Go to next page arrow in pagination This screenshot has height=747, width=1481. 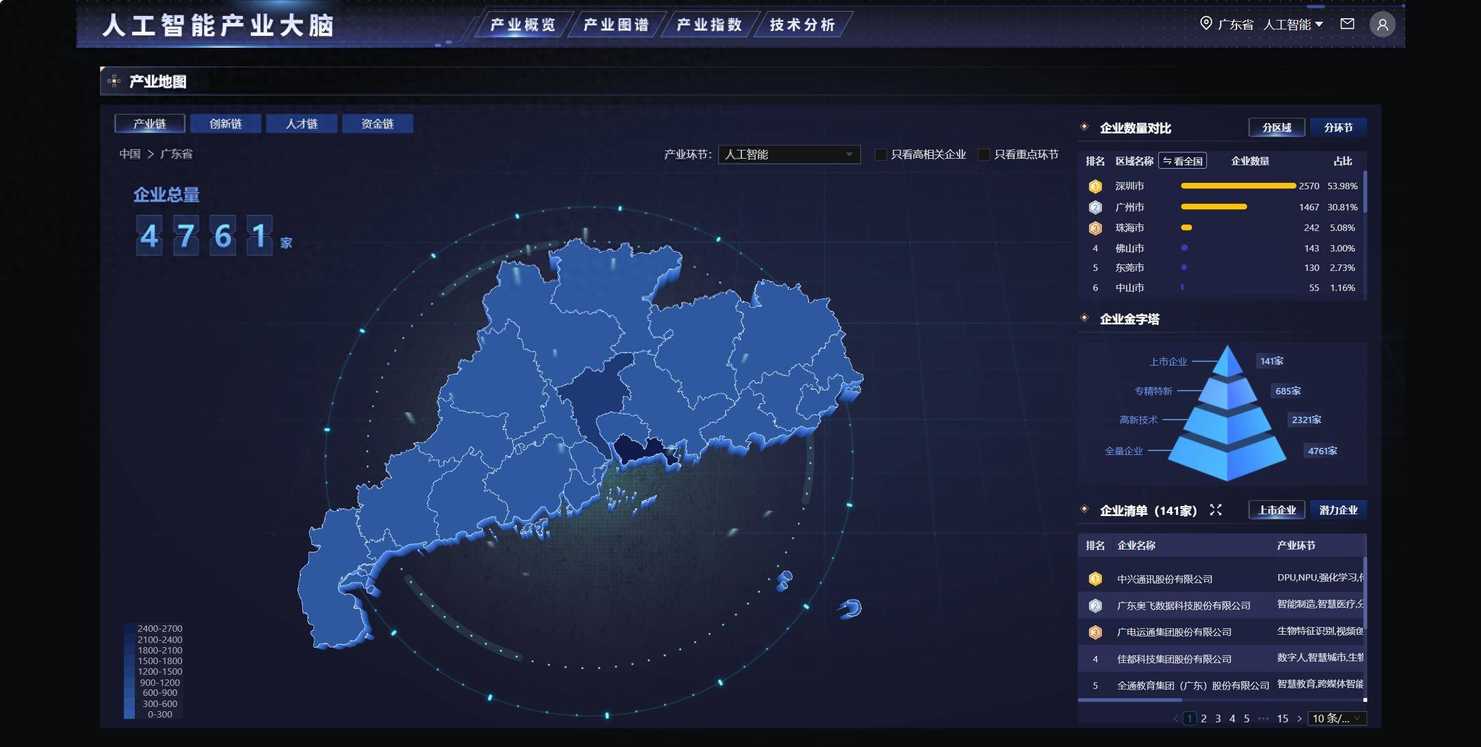point(1299,718)
